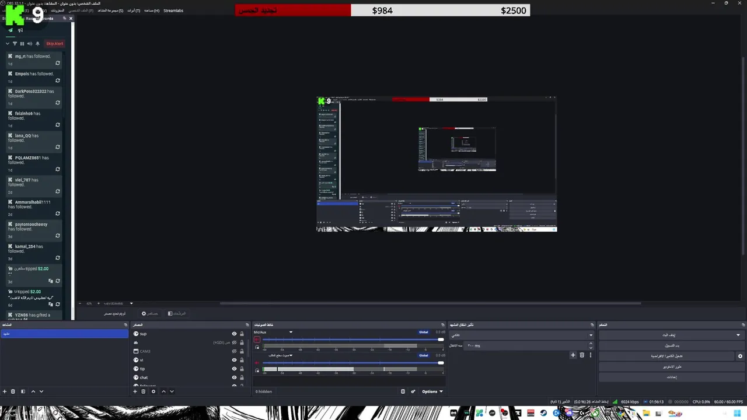Screen dimensions: 747x420
Task: Open the Help (H) menu
Action: pos(152,10)
